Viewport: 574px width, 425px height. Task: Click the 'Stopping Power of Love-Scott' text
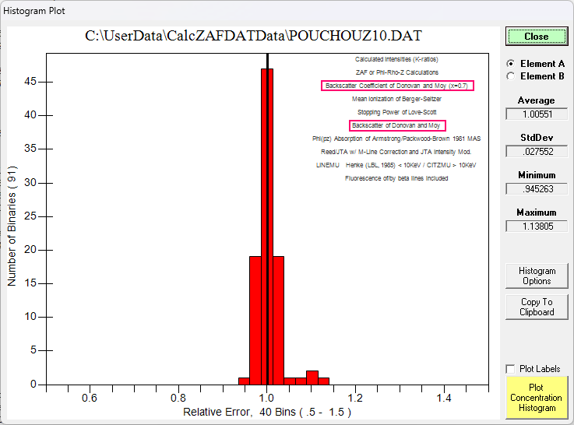point(397,112)
